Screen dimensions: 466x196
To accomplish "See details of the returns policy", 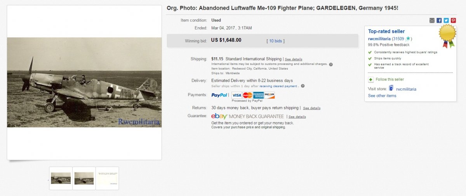I will click(x=312, y=108).
